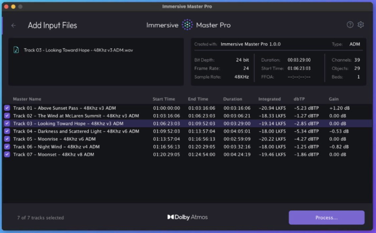Click the empty FFOA timecode value
The height and width of the screenshot is (233, 376).
point(299,77)
